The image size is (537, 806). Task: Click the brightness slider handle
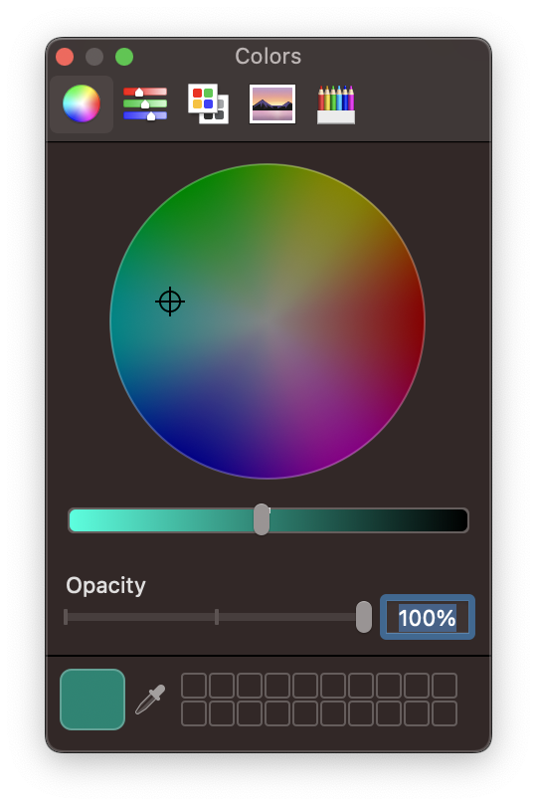coord(262,519)
